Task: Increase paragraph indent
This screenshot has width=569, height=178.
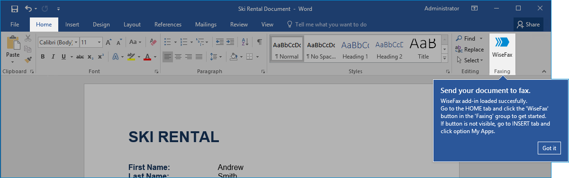Action: (x=230, y=42)
